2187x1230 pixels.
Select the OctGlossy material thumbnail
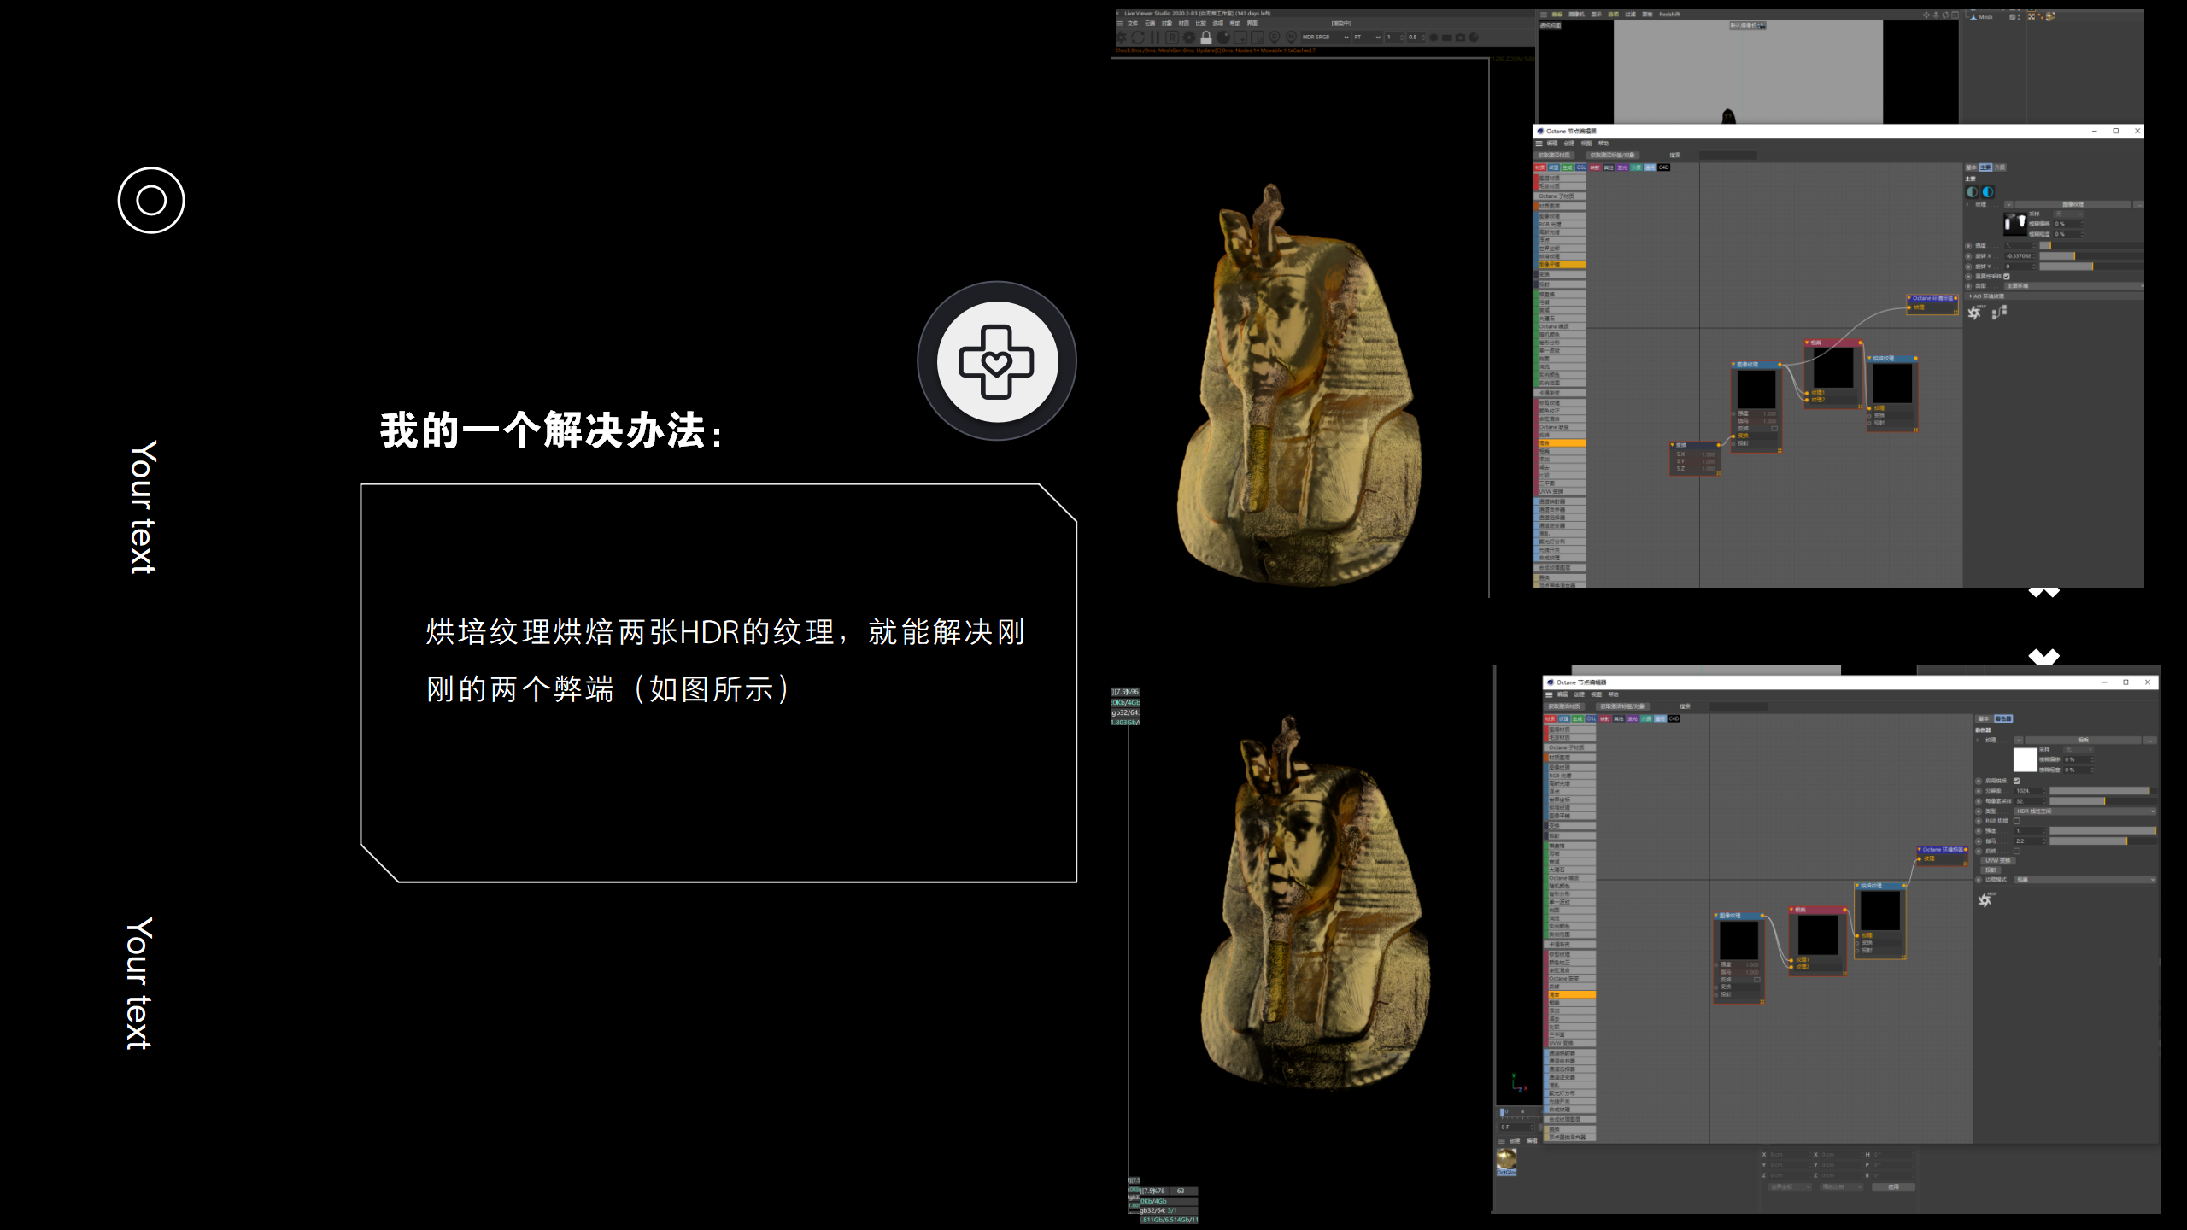pyautogui.click(x=1506, y=1160)
